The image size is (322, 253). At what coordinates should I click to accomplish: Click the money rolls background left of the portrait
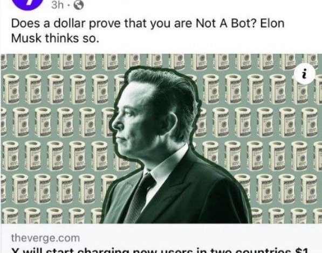(56, 138)
